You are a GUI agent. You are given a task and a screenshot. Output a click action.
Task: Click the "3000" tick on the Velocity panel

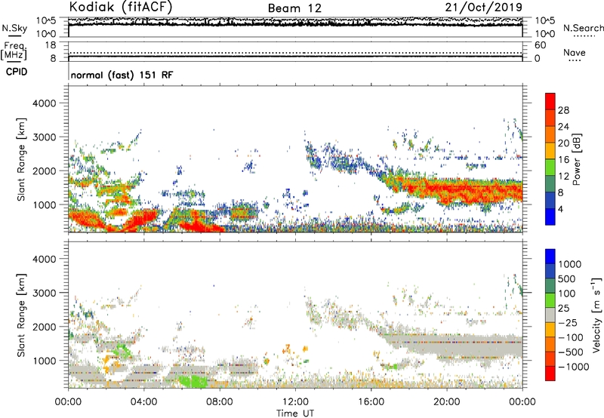click(44, 293)
